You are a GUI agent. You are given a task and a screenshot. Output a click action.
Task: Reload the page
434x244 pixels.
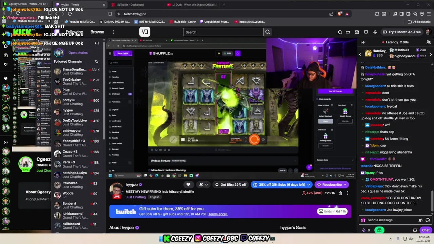(70, 14)
